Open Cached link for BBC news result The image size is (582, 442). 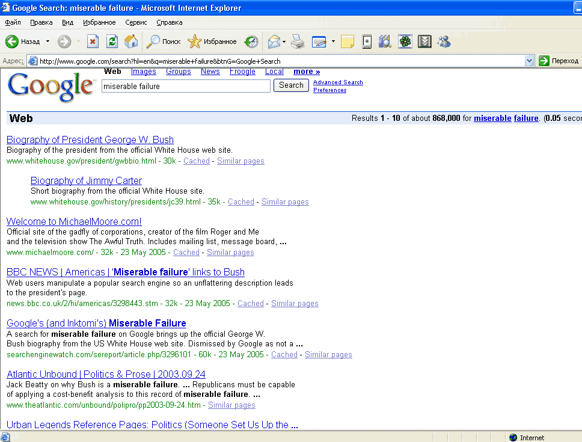(251, 304)
